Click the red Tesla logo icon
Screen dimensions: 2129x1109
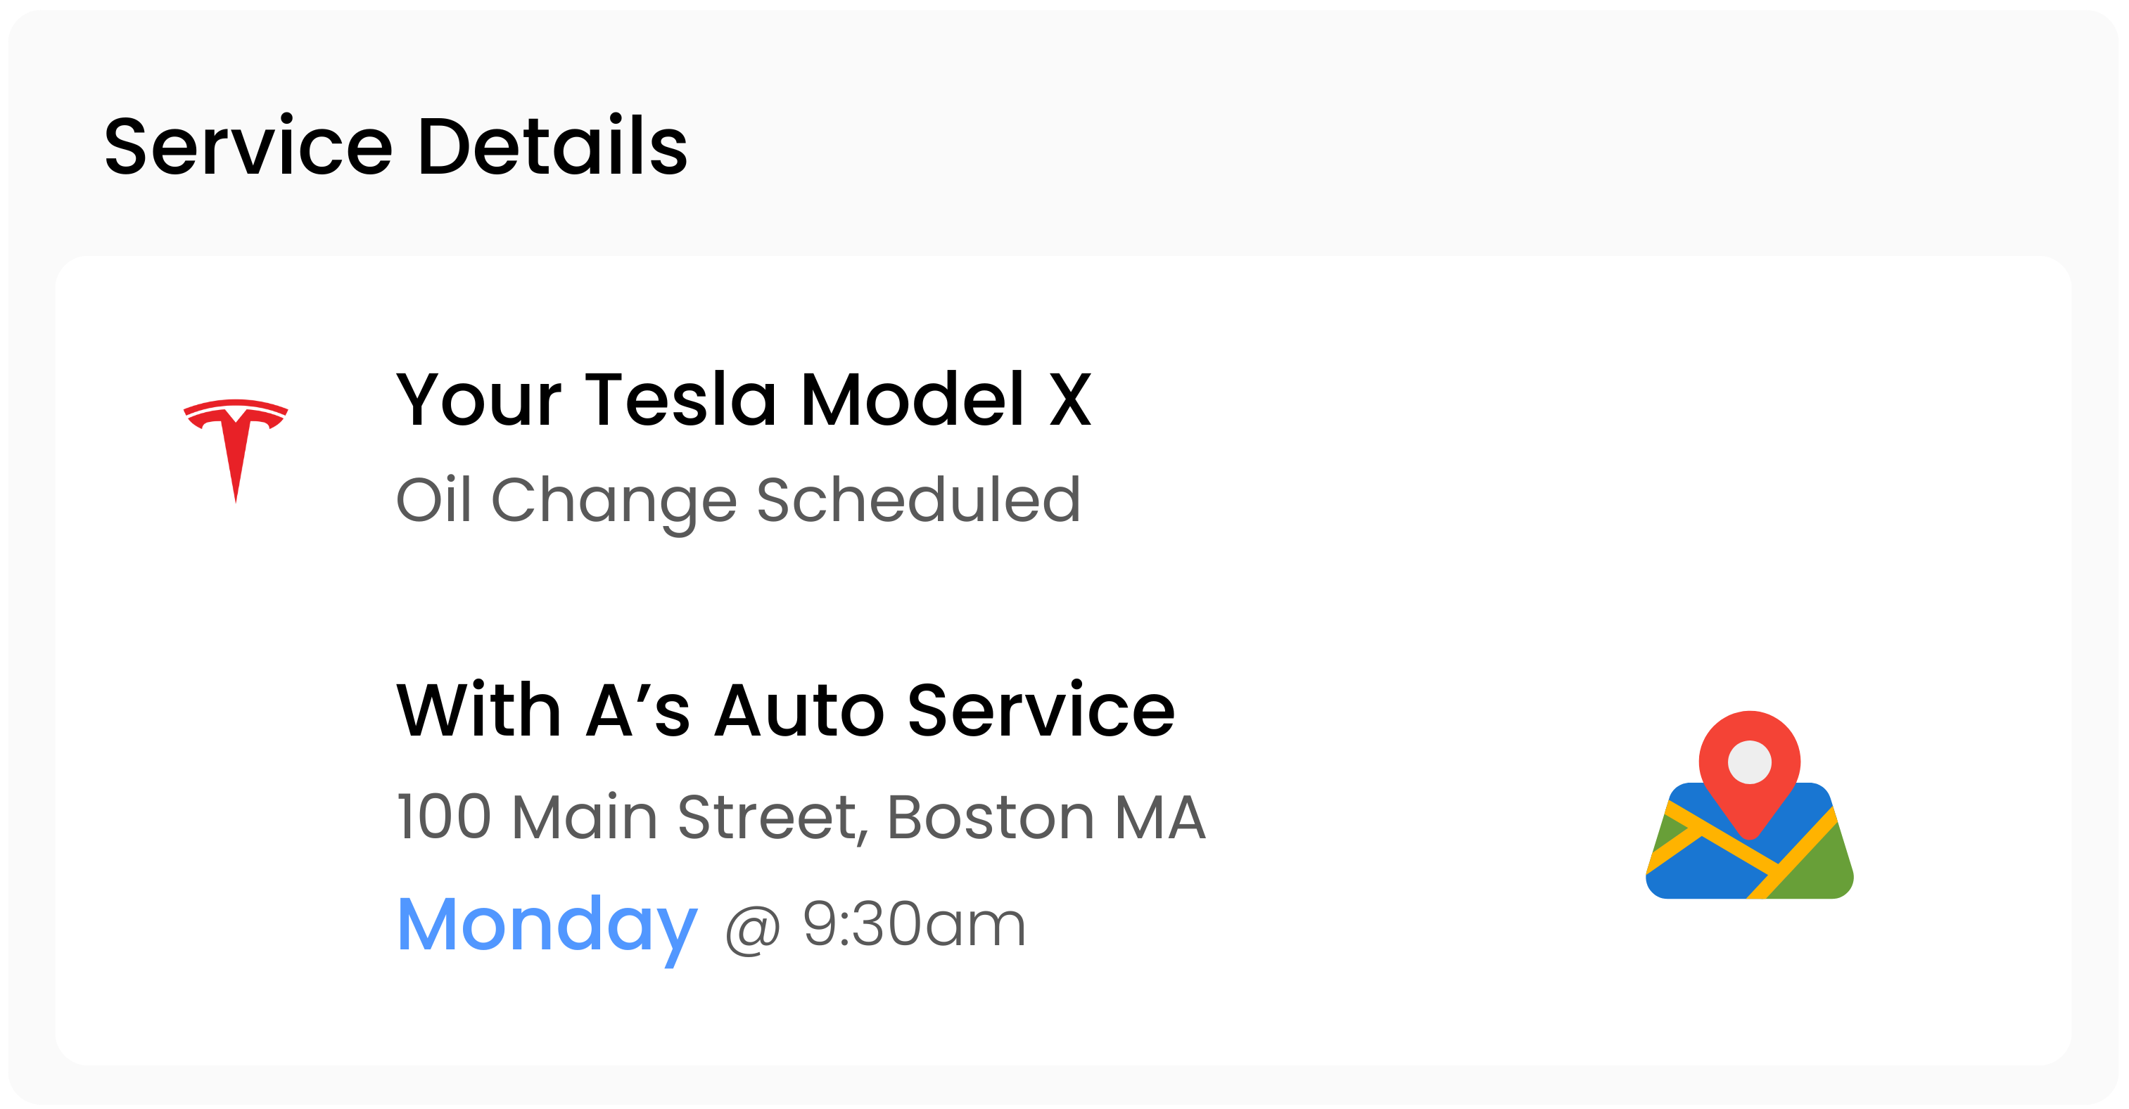pyautogui.click(x=236, y=450)
